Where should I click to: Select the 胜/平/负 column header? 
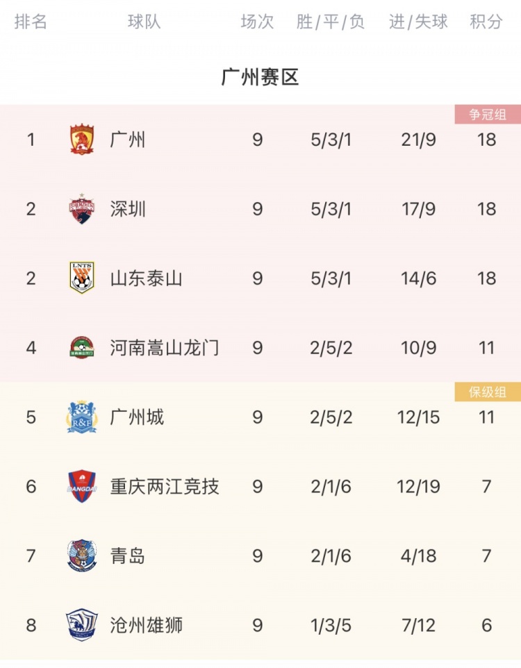331,22
